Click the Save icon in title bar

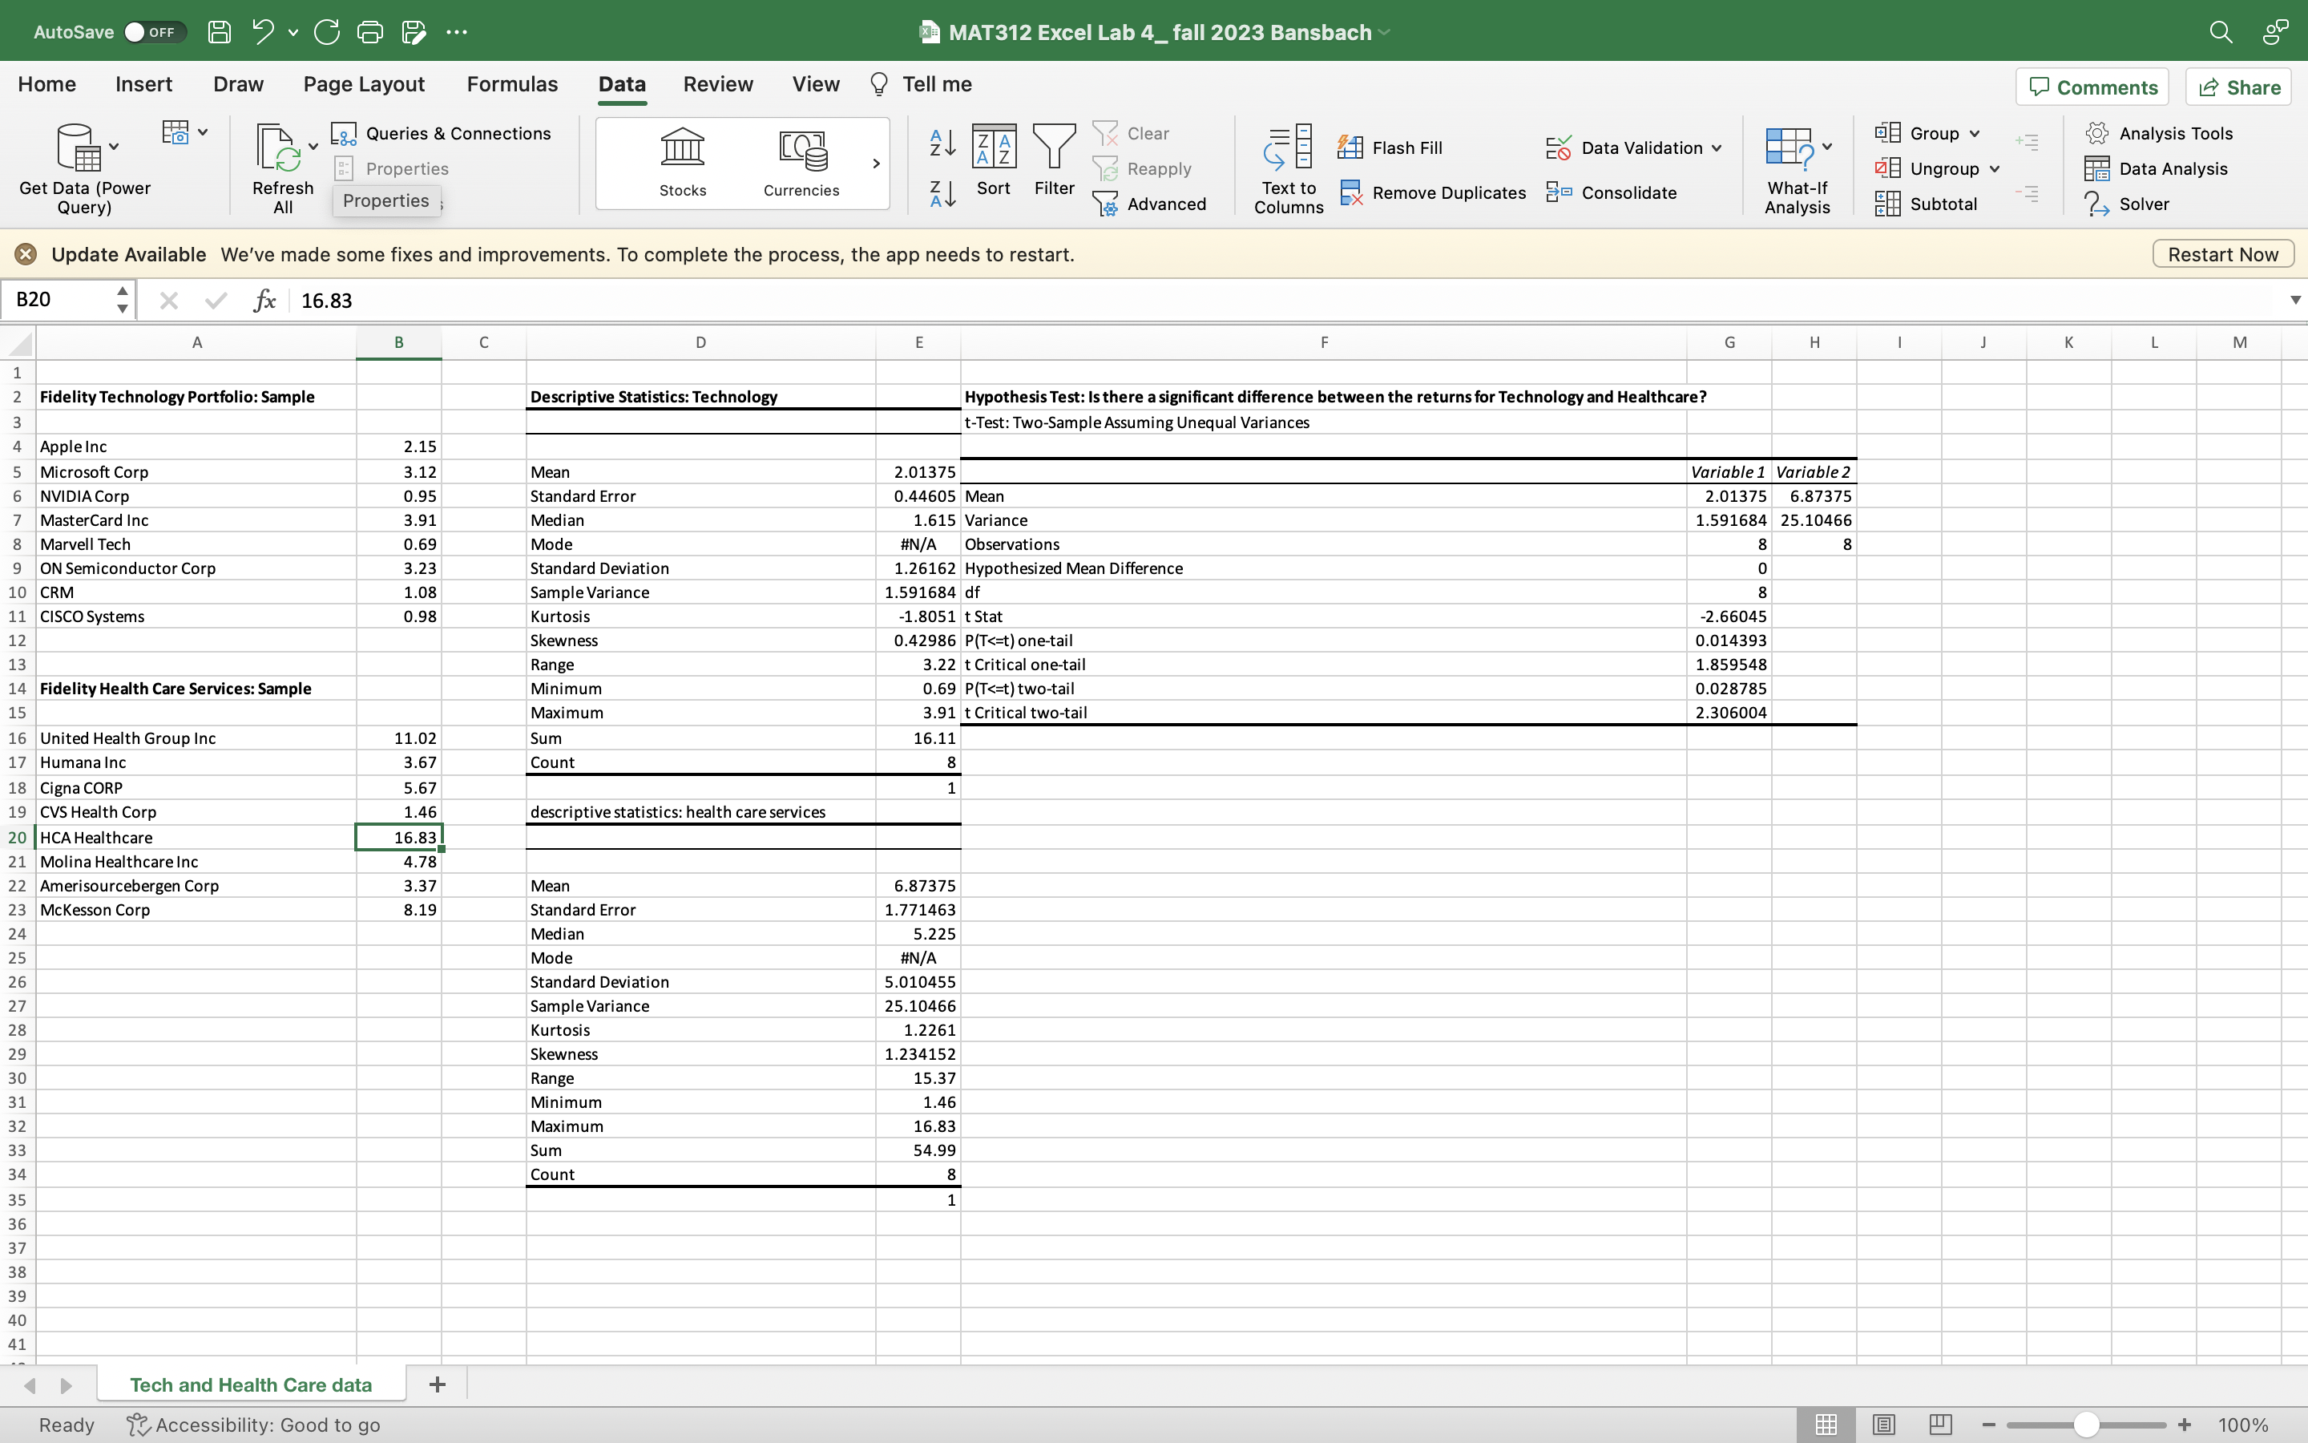(220, 31)
